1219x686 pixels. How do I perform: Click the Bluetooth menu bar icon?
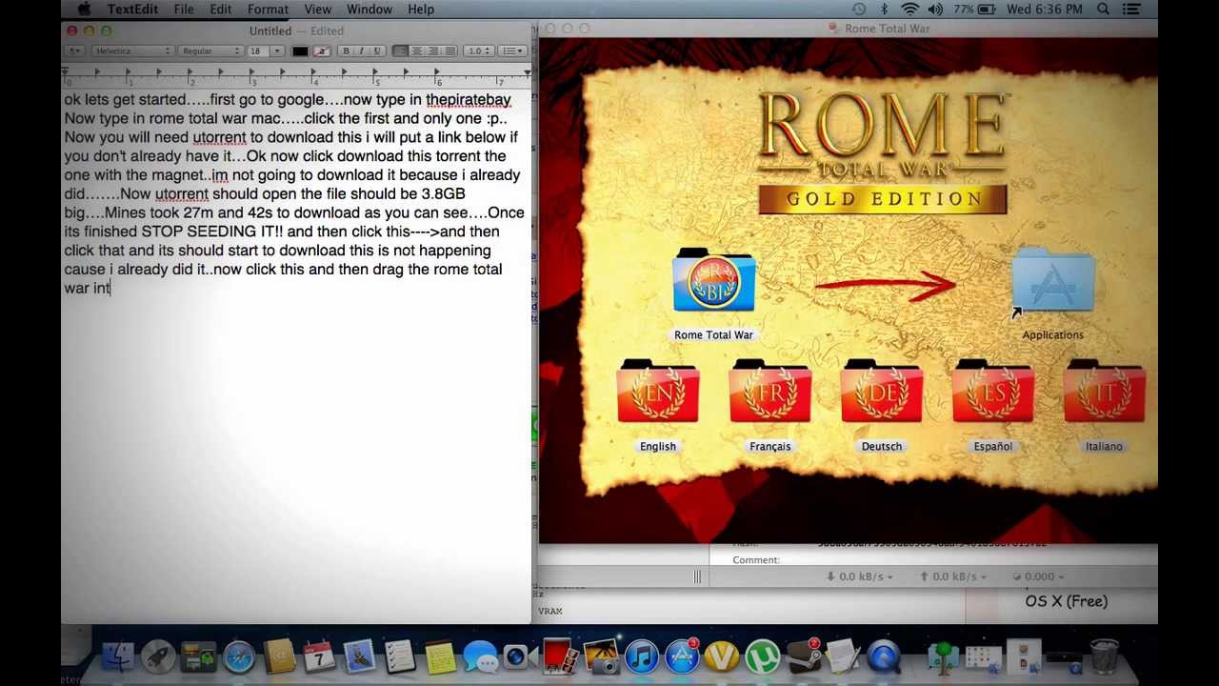pos(884,10)
